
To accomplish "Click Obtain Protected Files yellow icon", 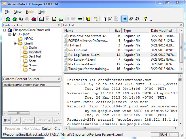I will 88,19.
